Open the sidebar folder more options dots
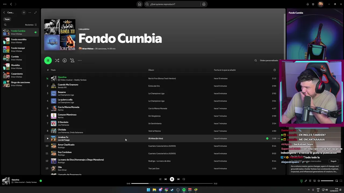This screenshot has height=193, width=344. pos(30,12)
